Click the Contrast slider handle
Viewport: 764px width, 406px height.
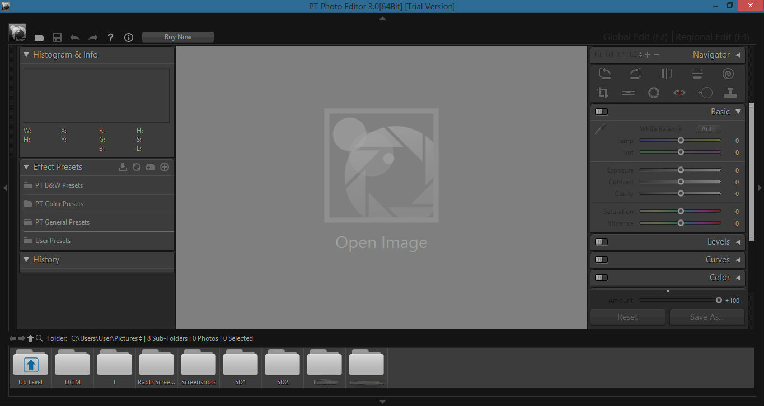(x=681, y=181)
